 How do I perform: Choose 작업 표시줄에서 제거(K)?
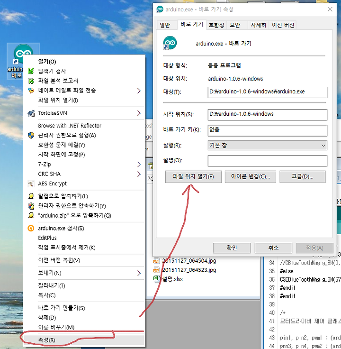tap(67, 248)
